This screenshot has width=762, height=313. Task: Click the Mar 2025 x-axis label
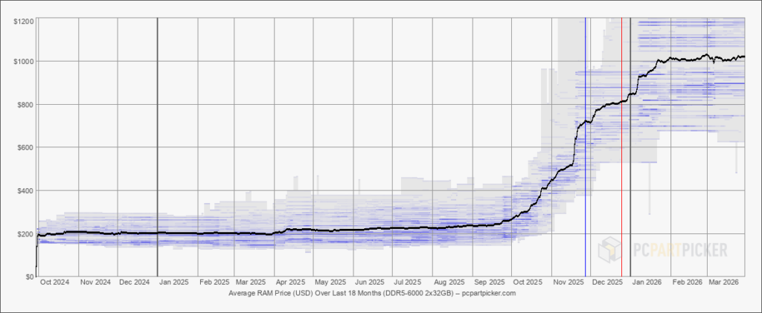[x=251, y=283]
